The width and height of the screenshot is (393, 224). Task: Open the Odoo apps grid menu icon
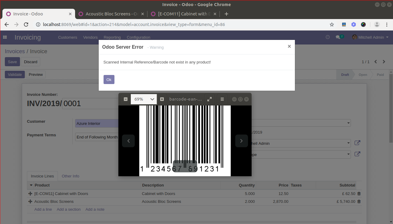click(5, 37)
